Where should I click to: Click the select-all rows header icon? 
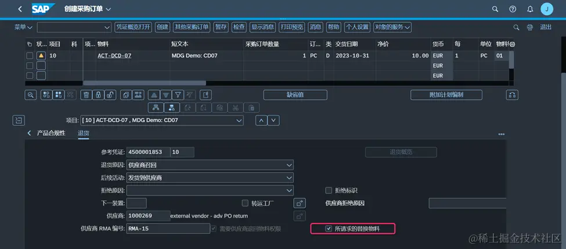click(30, 44)
